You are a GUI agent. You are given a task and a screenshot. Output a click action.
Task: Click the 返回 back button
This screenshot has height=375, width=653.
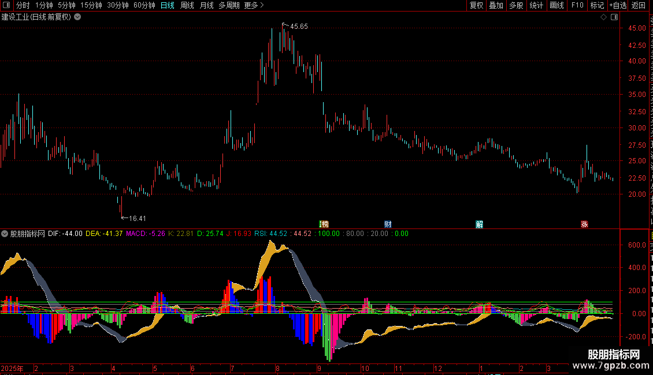(639, 5)
